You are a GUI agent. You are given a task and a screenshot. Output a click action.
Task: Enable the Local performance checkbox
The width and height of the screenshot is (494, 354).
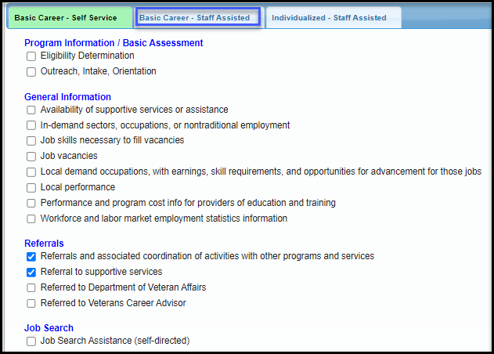pos(31,188)
